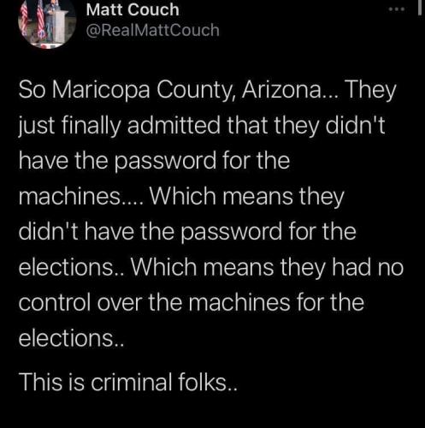
Task: Click the last standalone "elections.." word
Action: click(71, 338)
